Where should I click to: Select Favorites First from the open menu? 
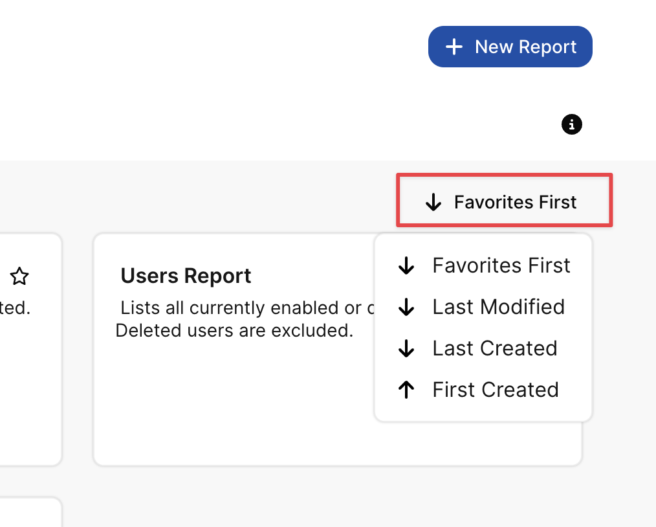click(x=501, y=265)
